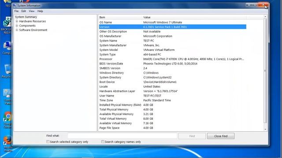Image resolution: width=282 pixels, height=158 pixels.
Task: Click the scrollbar up arrow
Action: [265, 17]
